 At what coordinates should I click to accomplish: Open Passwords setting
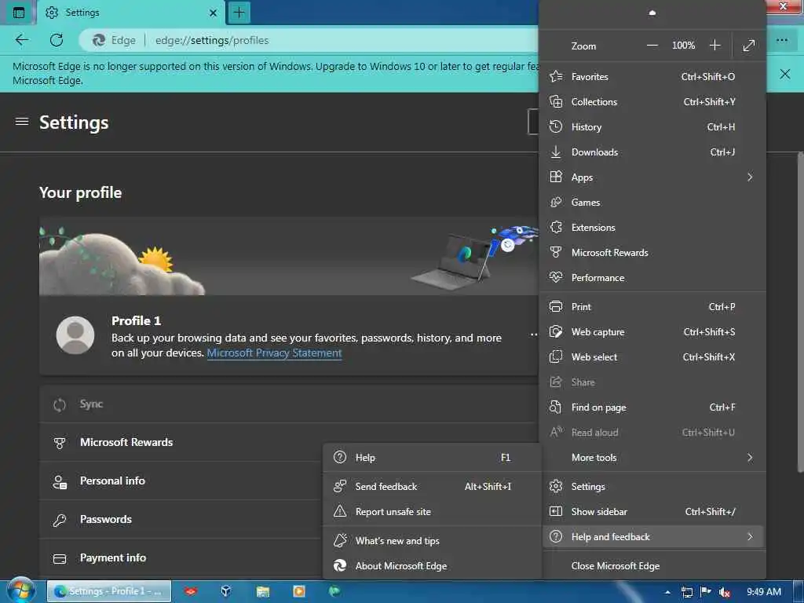[x=181, y=519]
